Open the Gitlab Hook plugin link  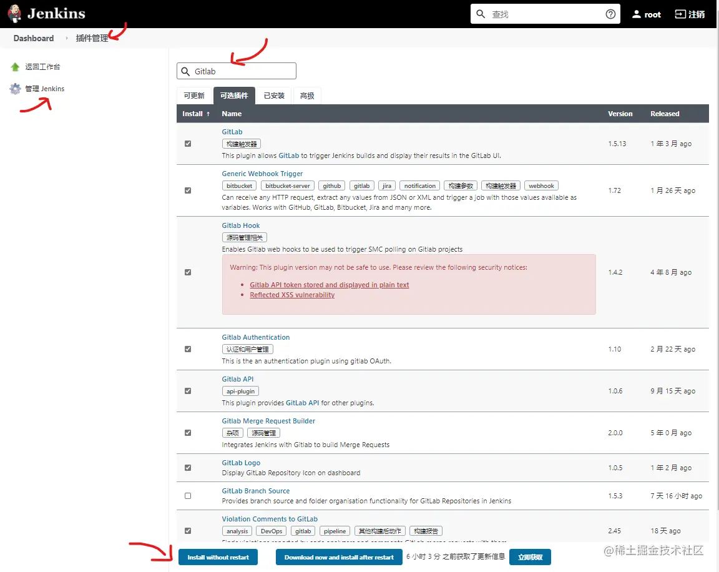point(241,225)
